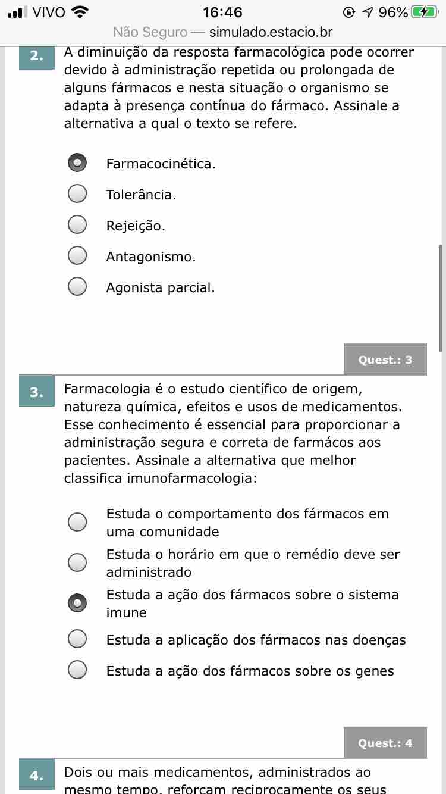Click the Quest.: 4 label button
Screen dimensions: 446x794
pyautogui.click(x=385, y=743)
